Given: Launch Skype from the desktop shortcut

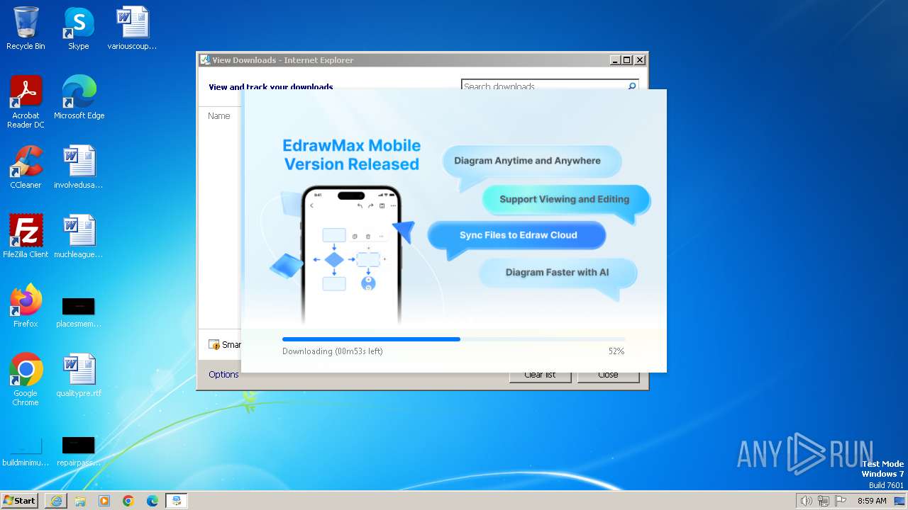Looking at the screenshot, I should (x=79, y=28).
